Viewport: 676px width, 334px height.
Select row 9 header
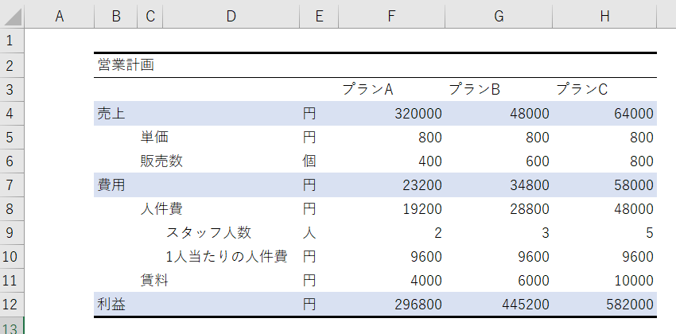click(12, 233)
